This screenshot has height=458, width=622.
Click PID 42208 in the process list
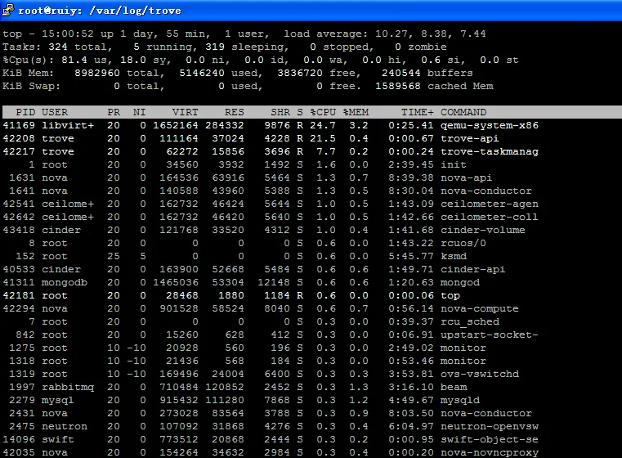click(x=19, y=138)
